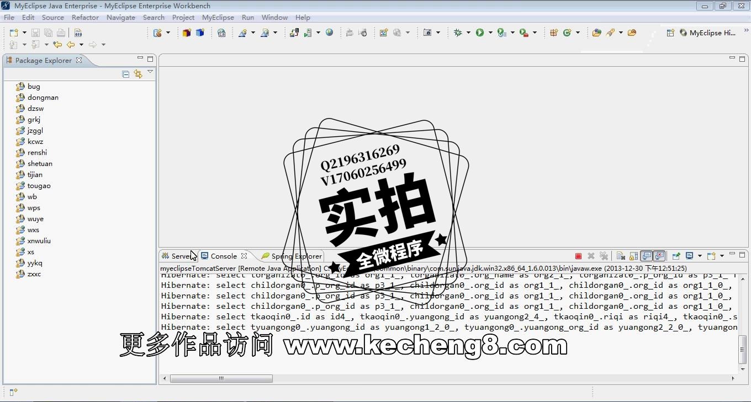
Task: Open the Run dropdown arrow
Action: point(490,33)
